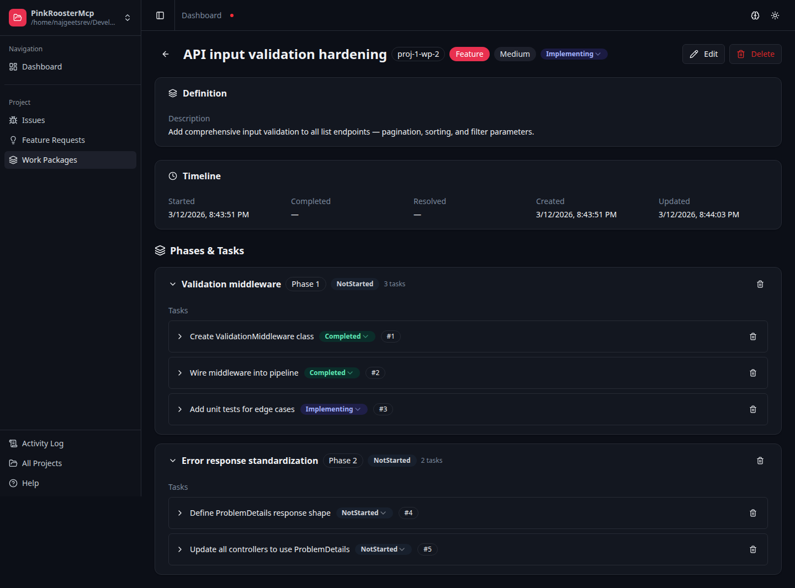Click the Timeline clock icon
Viewport: 795px width, 588px height.
click(x=173, y=176)
